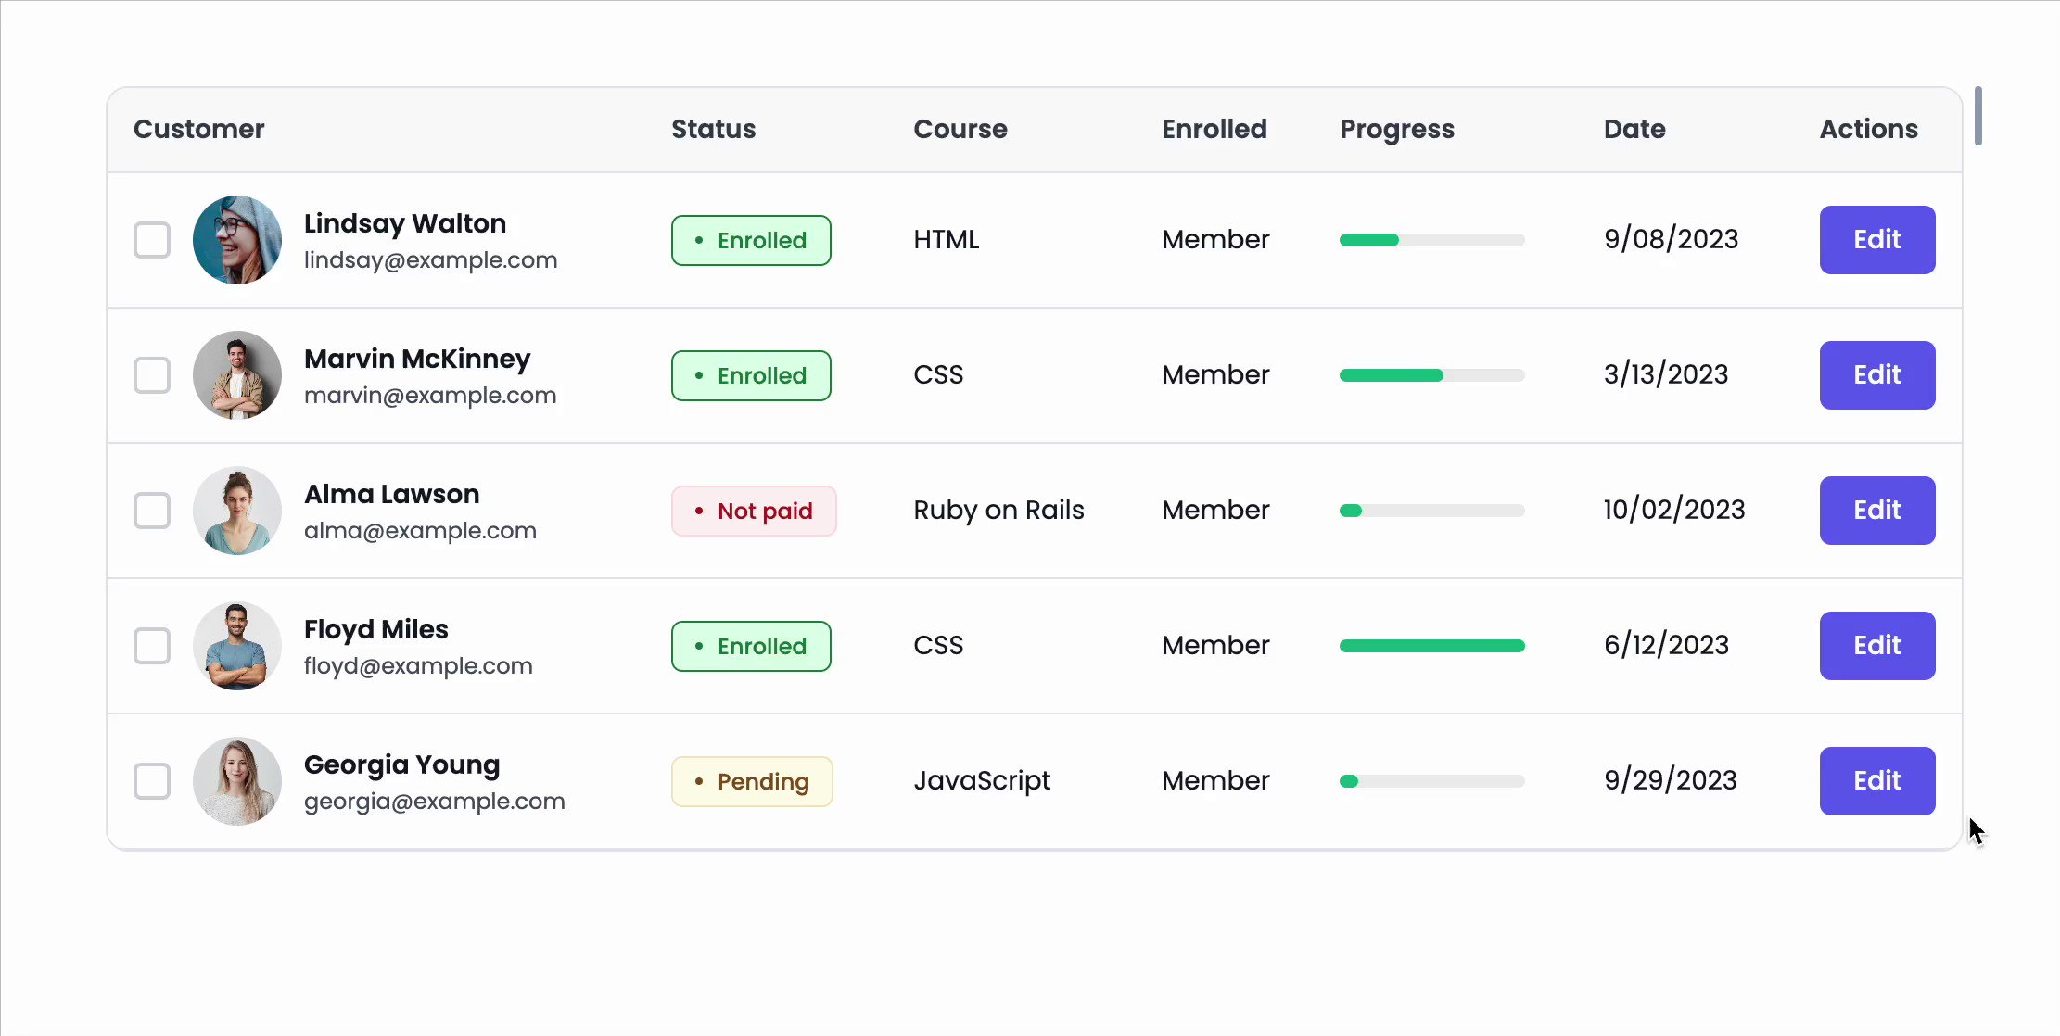Click Lindsay Walton's avatar photo

coord(237,240)
